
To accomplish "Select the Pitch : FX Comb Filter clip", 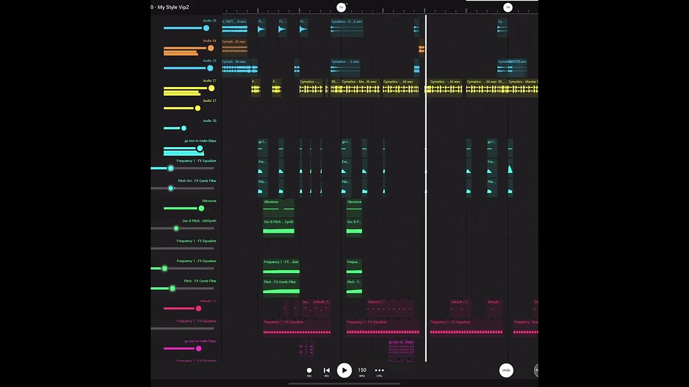I will pyautogui.click(x=281, y=287).
